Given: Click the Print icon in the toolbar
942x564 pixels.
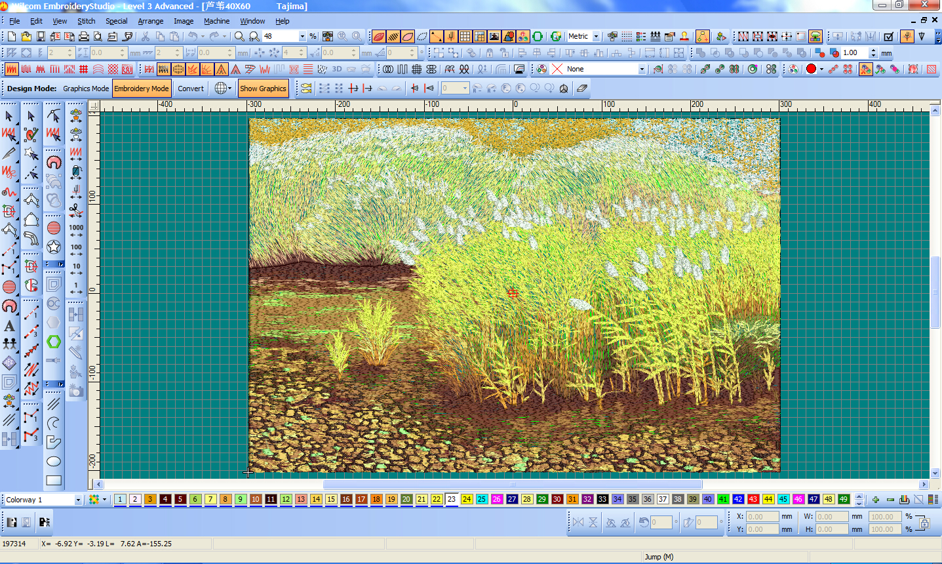Looking at the screenshot, I should click(x=84, y=37).
